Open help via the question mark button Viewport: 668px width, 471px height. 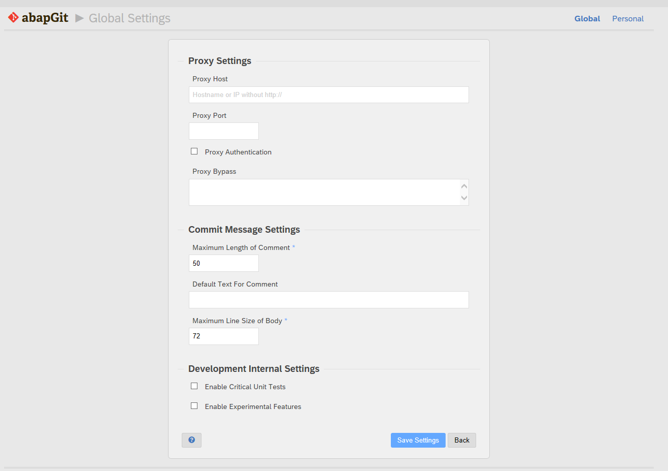click(x=191, y=440)
